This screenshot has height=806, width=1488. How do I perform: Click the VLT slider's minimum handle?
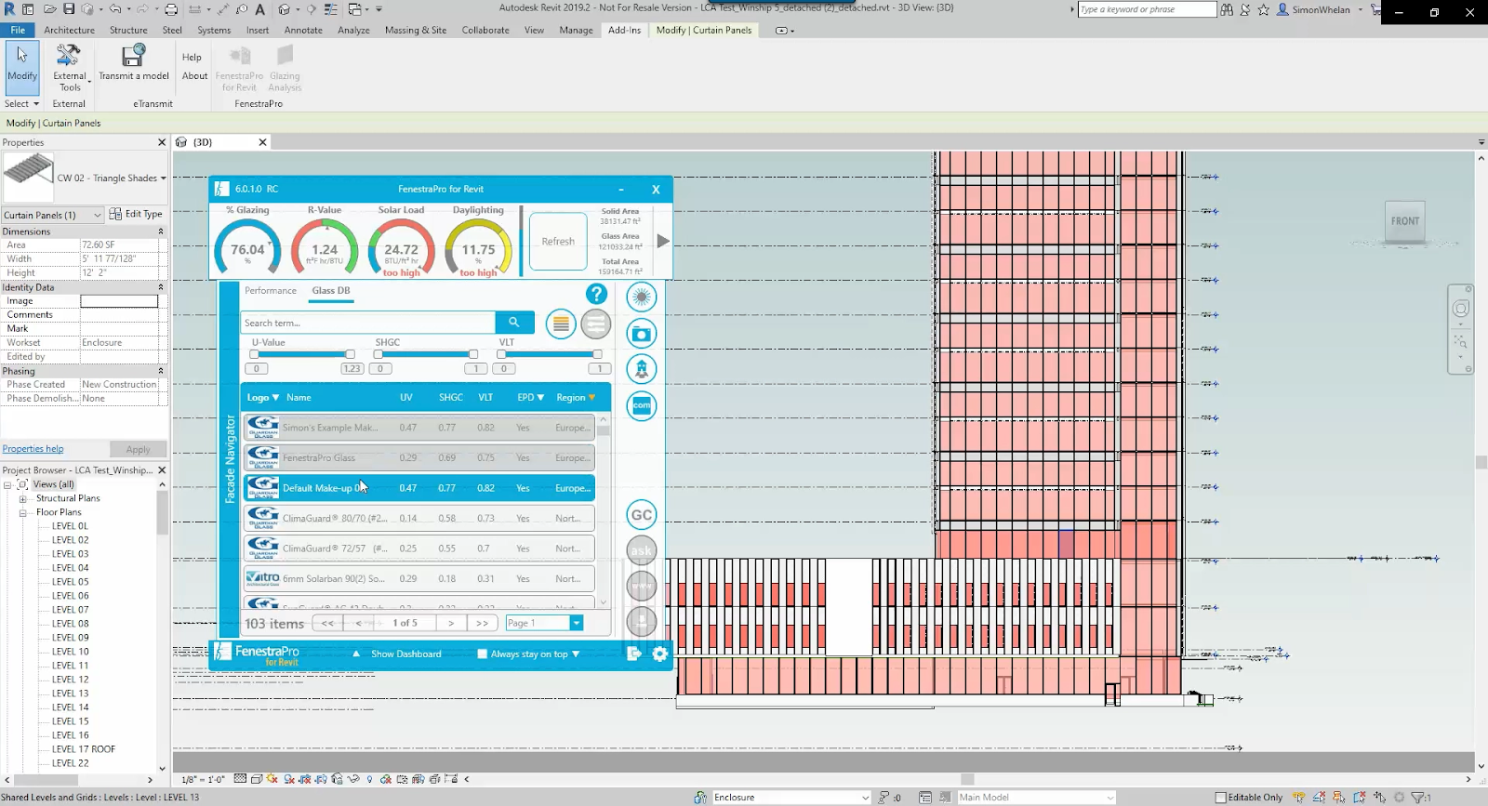click(501, 354)
